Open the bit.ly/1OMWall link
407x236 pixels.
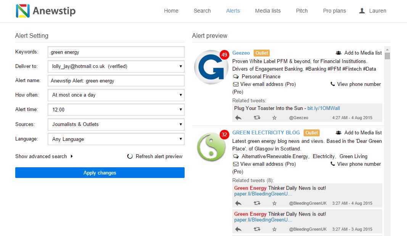[324, 108]
